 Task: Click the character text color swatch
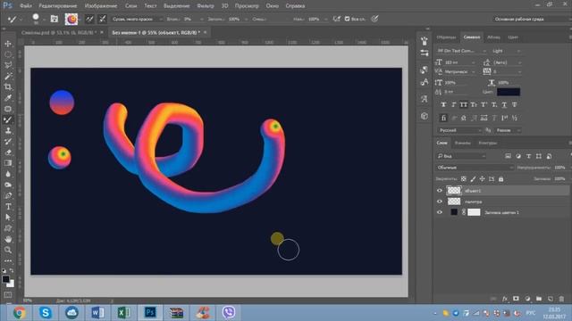[x=509, y=92]
